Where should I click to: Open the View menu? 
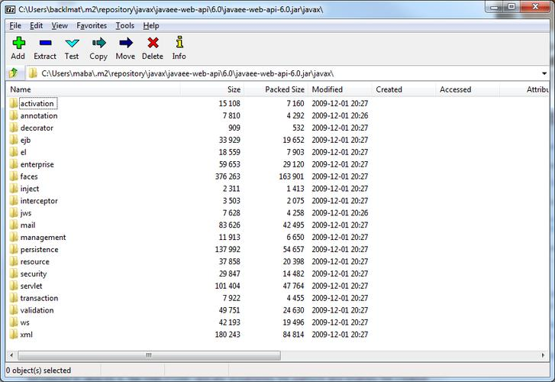click(x=60, y=25)
